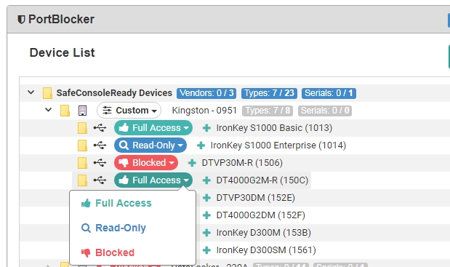Click the PortBlocker shield icon in header
450x267 pixels.
[21, 20]
